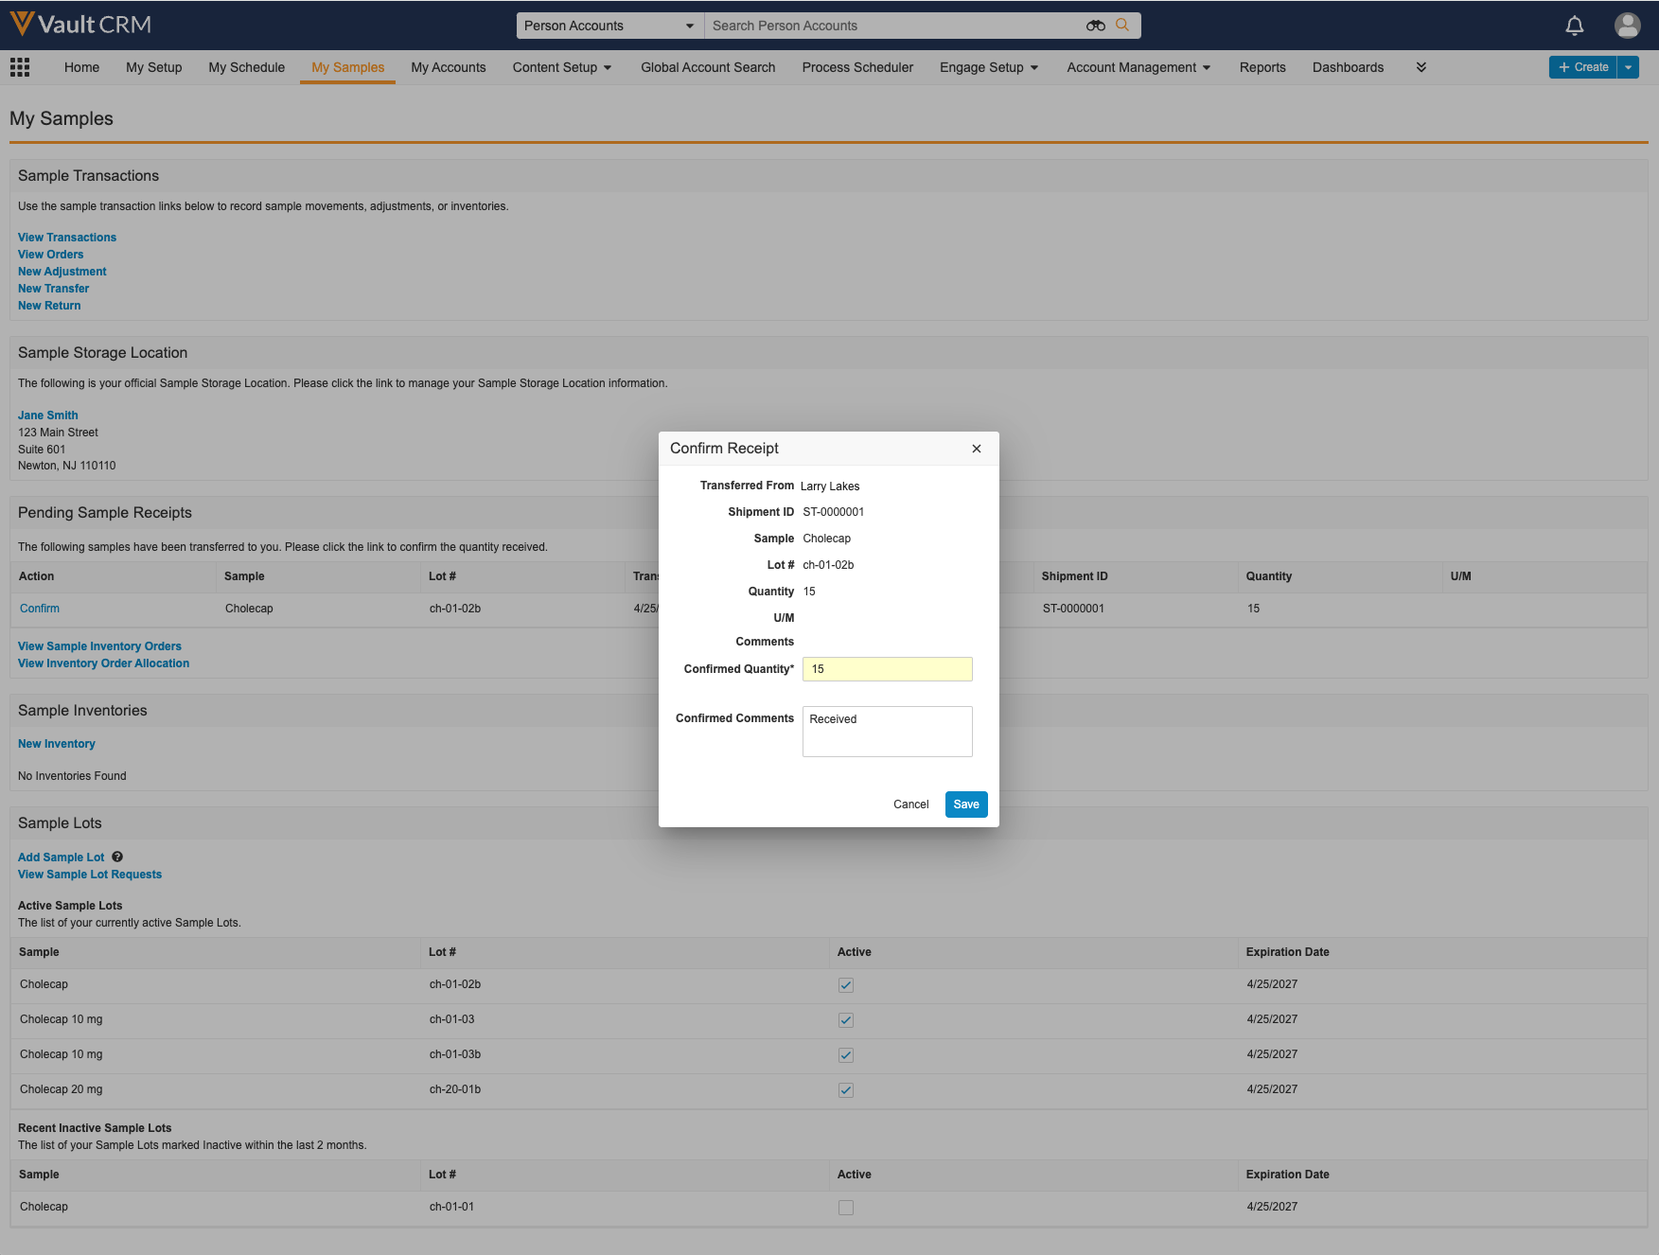Click the binoculars advanced search icon
Image resolution: width=1659 pixels, height=1255 pixels.
click(1095, 26)
